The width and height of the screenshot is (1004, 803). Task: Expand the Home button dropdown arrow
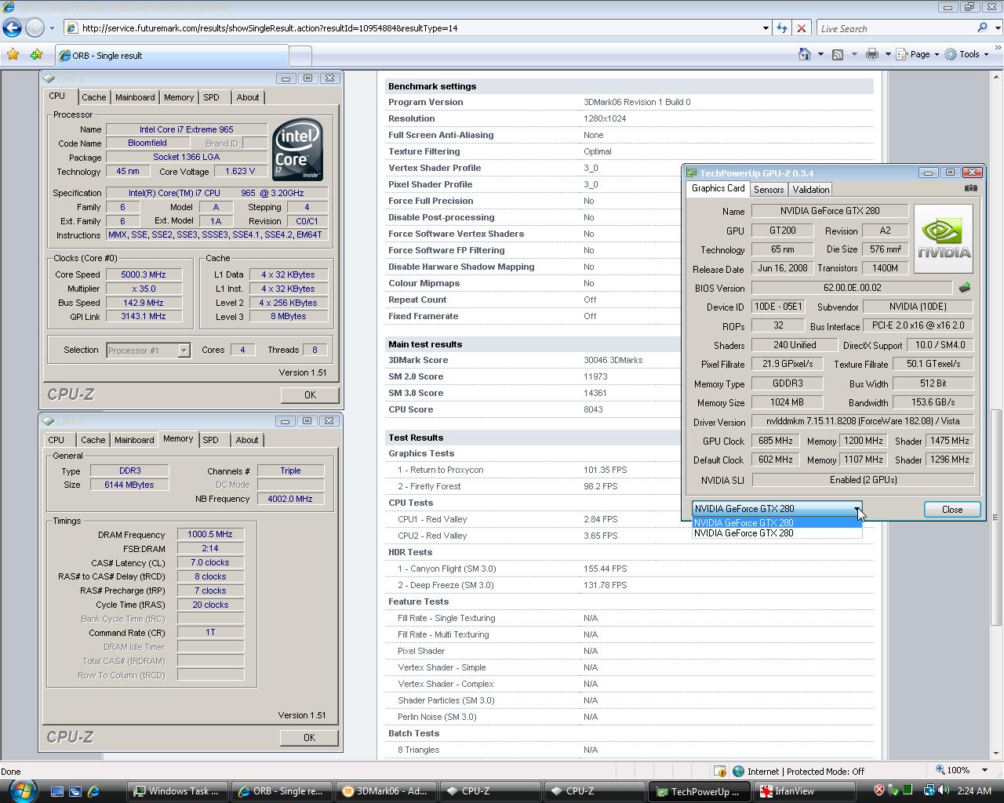point(820,54)
